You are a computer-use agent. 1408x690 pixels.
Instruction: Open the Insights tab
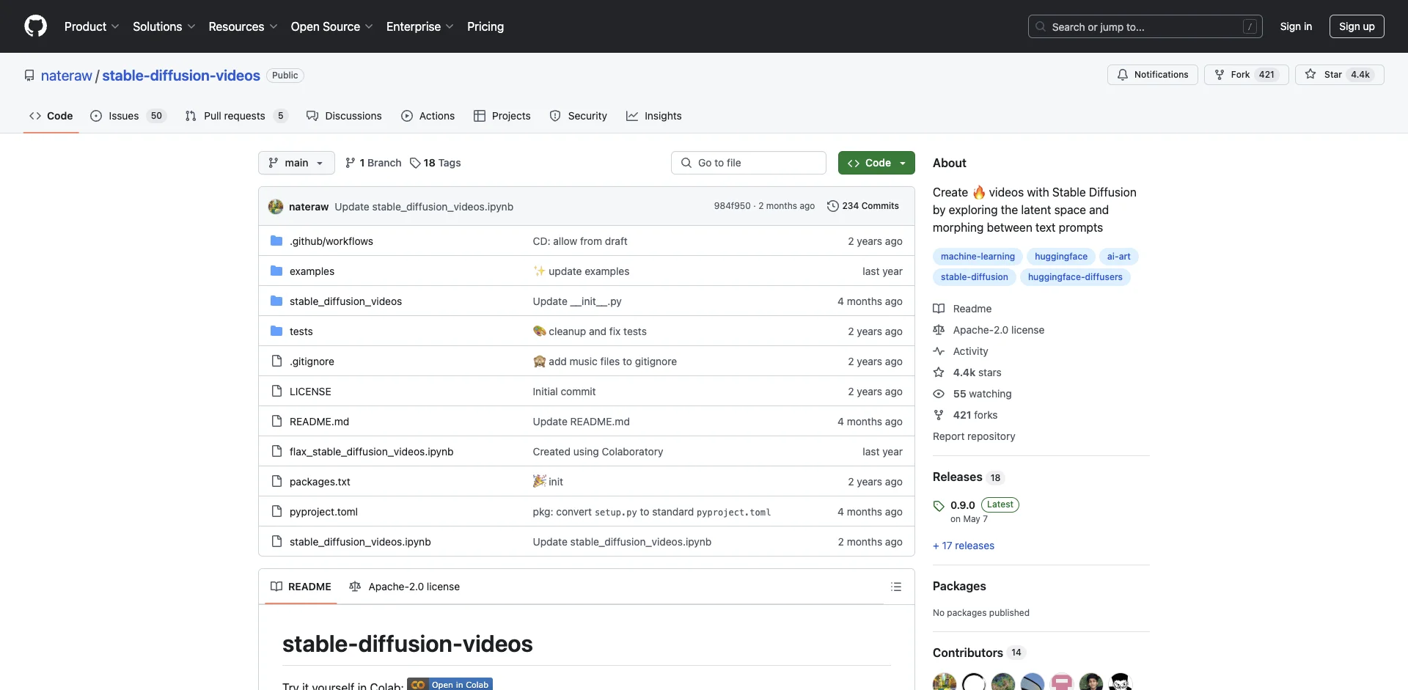pyautogui.click(x=654, y=116)
